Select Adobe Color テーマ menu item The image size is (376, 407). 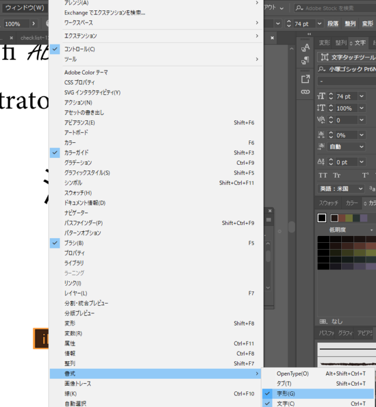tap(156, 72)
